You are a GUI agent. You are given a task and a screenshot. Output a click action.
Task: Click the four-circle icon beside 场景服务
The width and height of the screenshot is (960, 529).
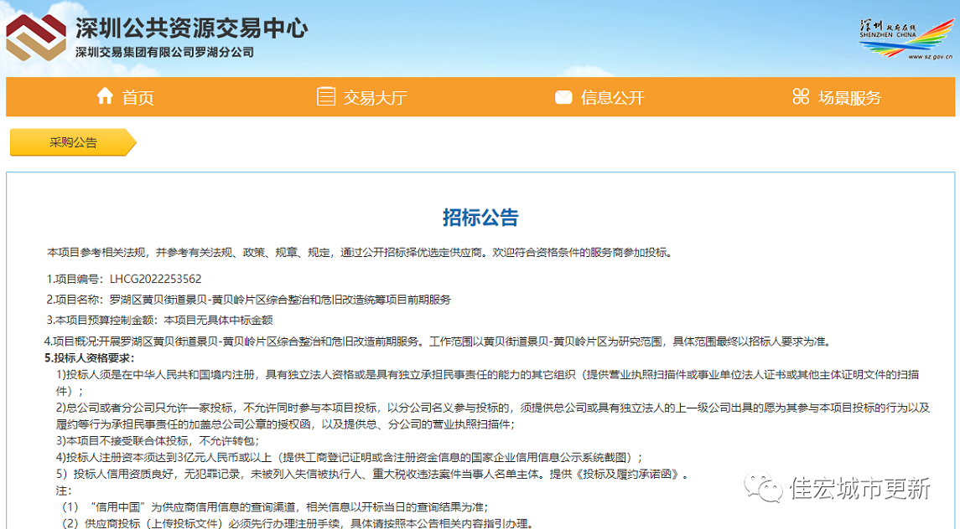coord(801,96)
